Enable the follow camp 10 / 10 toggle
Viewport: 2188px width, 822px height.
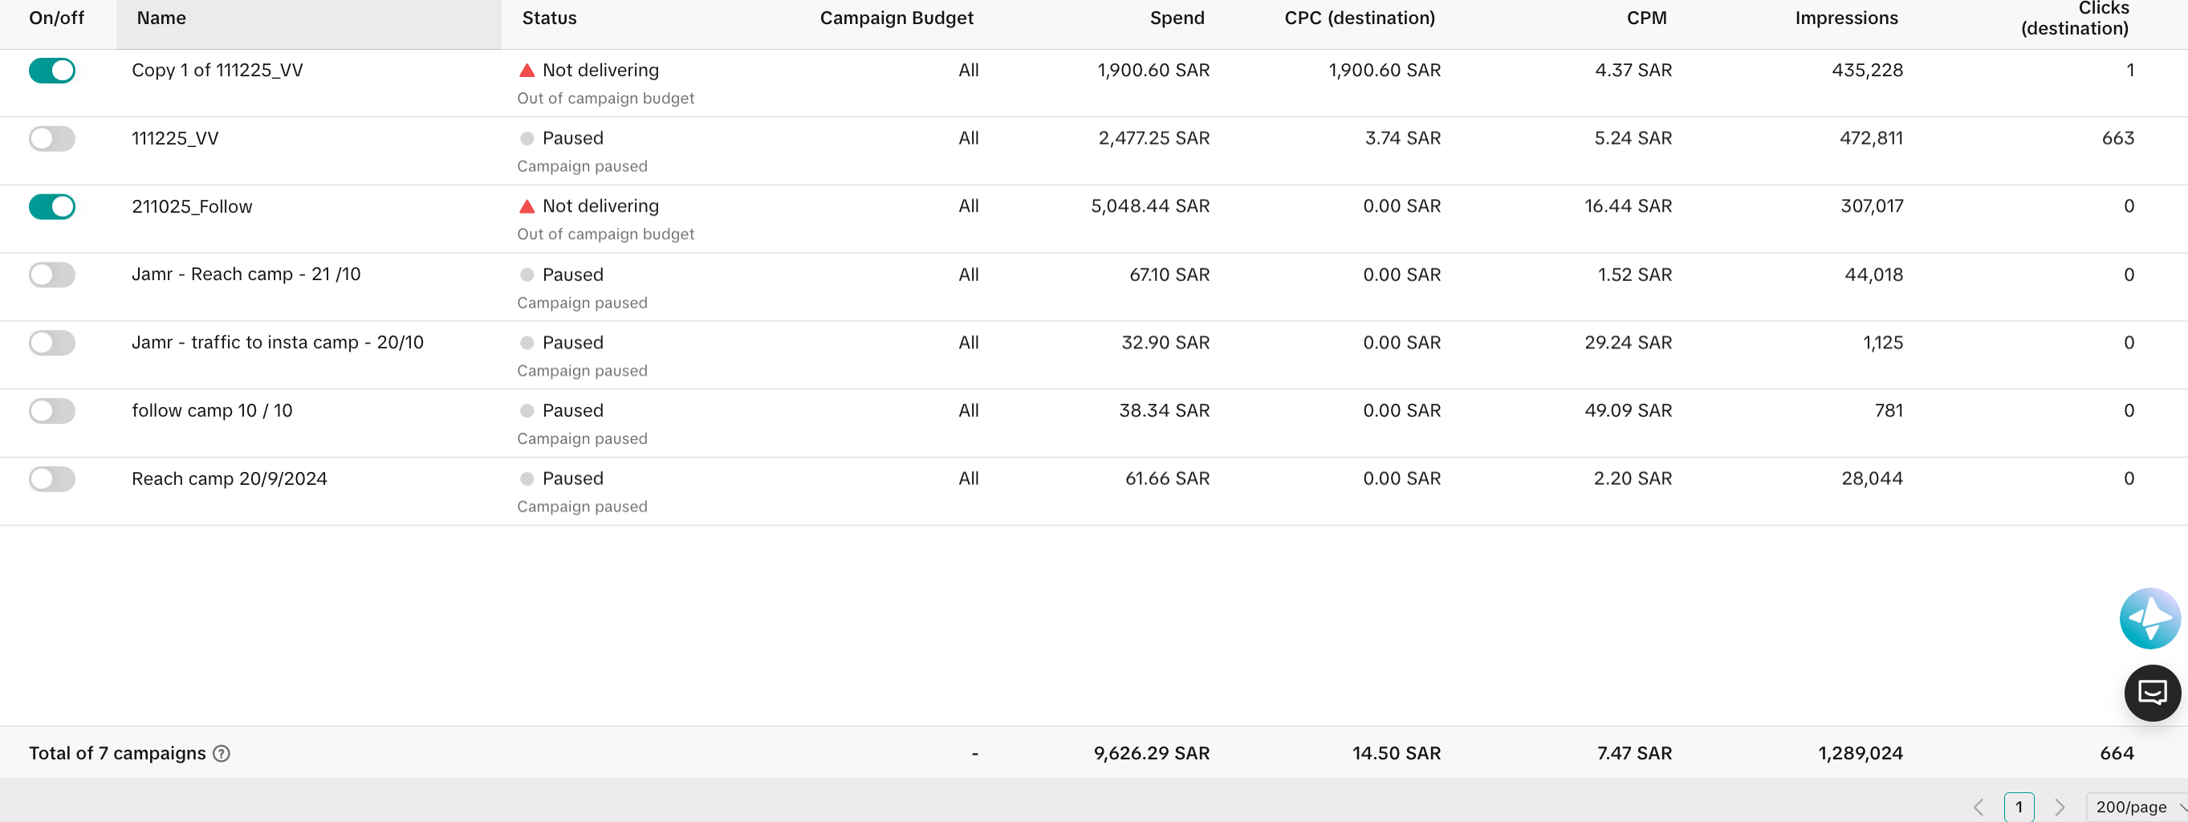[52, 411]
